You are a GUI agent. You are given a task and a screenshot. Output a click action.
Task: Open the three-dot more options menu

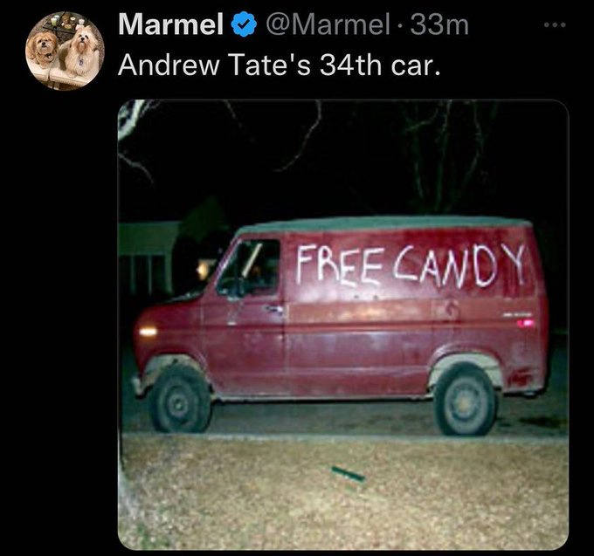(555, 25)
